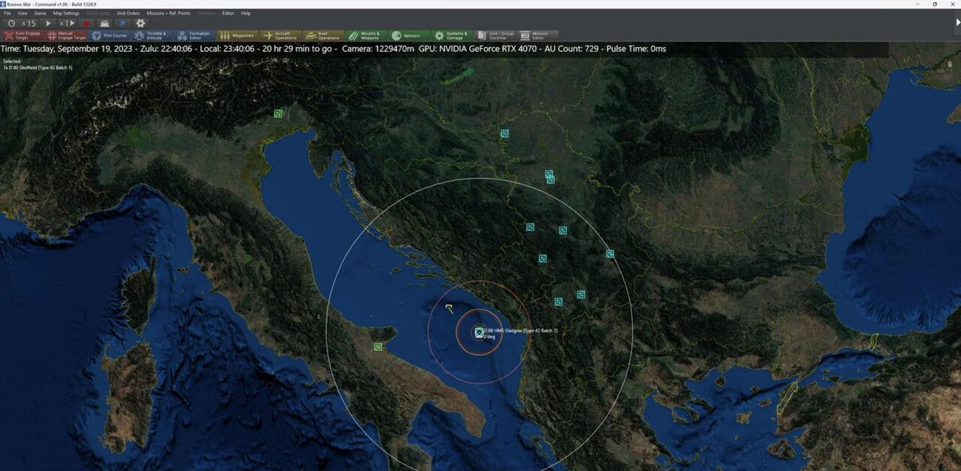This screenshot has width=961, height=471.
Task: Click the "1x D 80 Sheffield [Type 42 Batch 1]" selected unit text
Action: point(38,67)
